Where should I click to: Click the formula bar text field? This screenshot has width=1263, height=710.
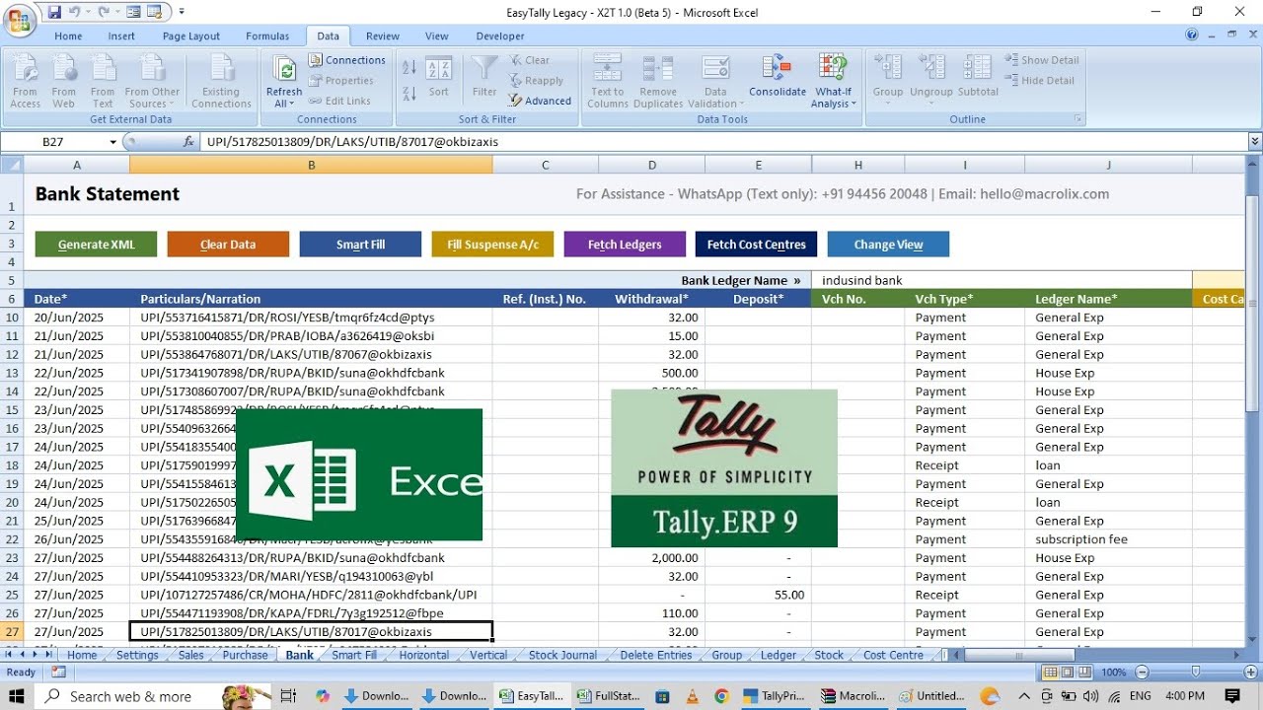pyautogui.click(x=724, y=142)
